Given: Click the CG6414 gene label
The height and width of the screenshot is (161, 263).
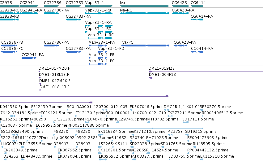Looking at the screenshot, I should pos(198,3).
